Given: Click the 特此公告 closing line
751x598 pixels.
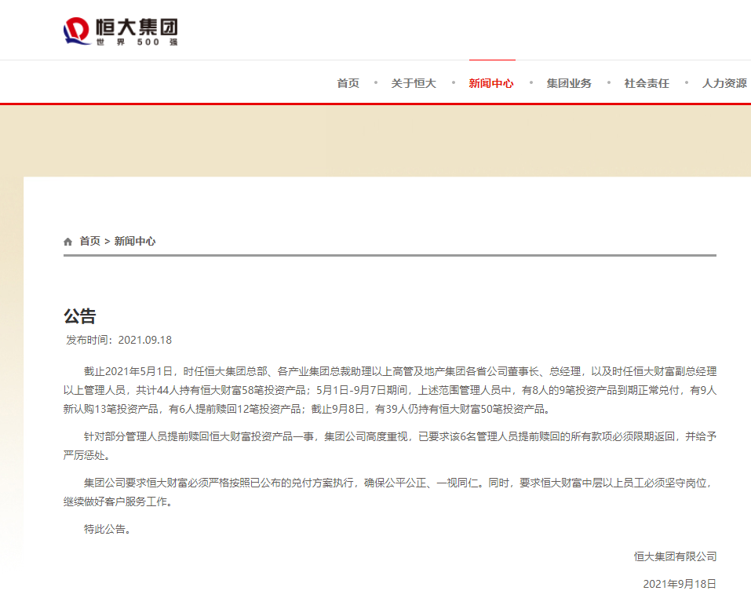Looking at the screenshot, I should tap(108, 529).
